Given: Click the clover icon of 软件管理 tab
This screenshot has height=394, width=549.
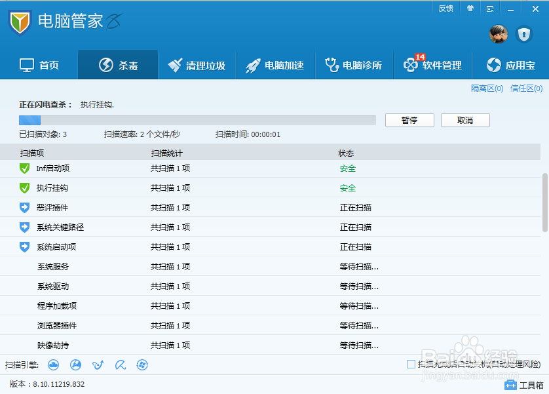Looking at the screenshot, I should click(x=410, y=65).
